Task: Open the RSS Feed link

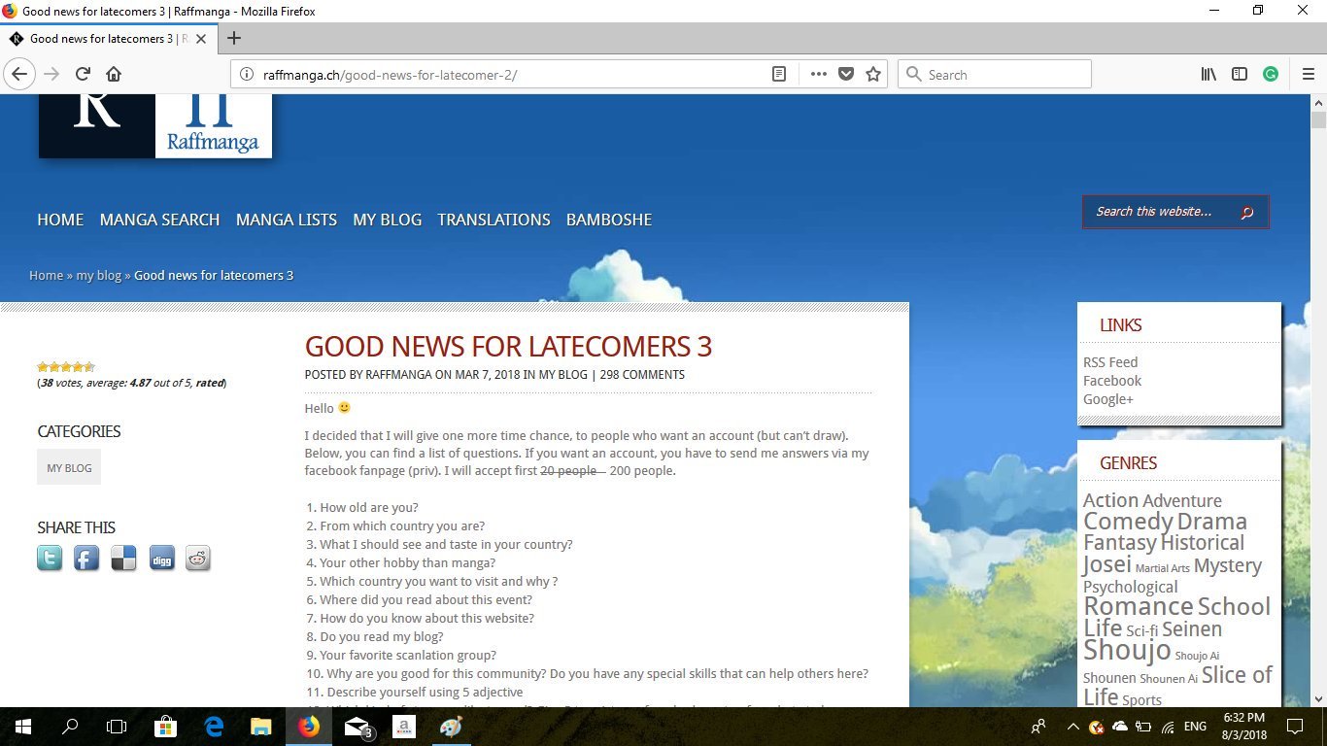Action: (x=1110, y=362)
